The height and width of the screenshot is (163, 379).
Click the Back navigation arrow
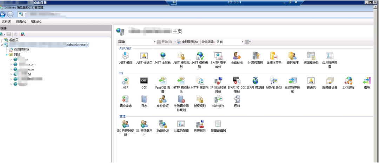pos(3,14)
